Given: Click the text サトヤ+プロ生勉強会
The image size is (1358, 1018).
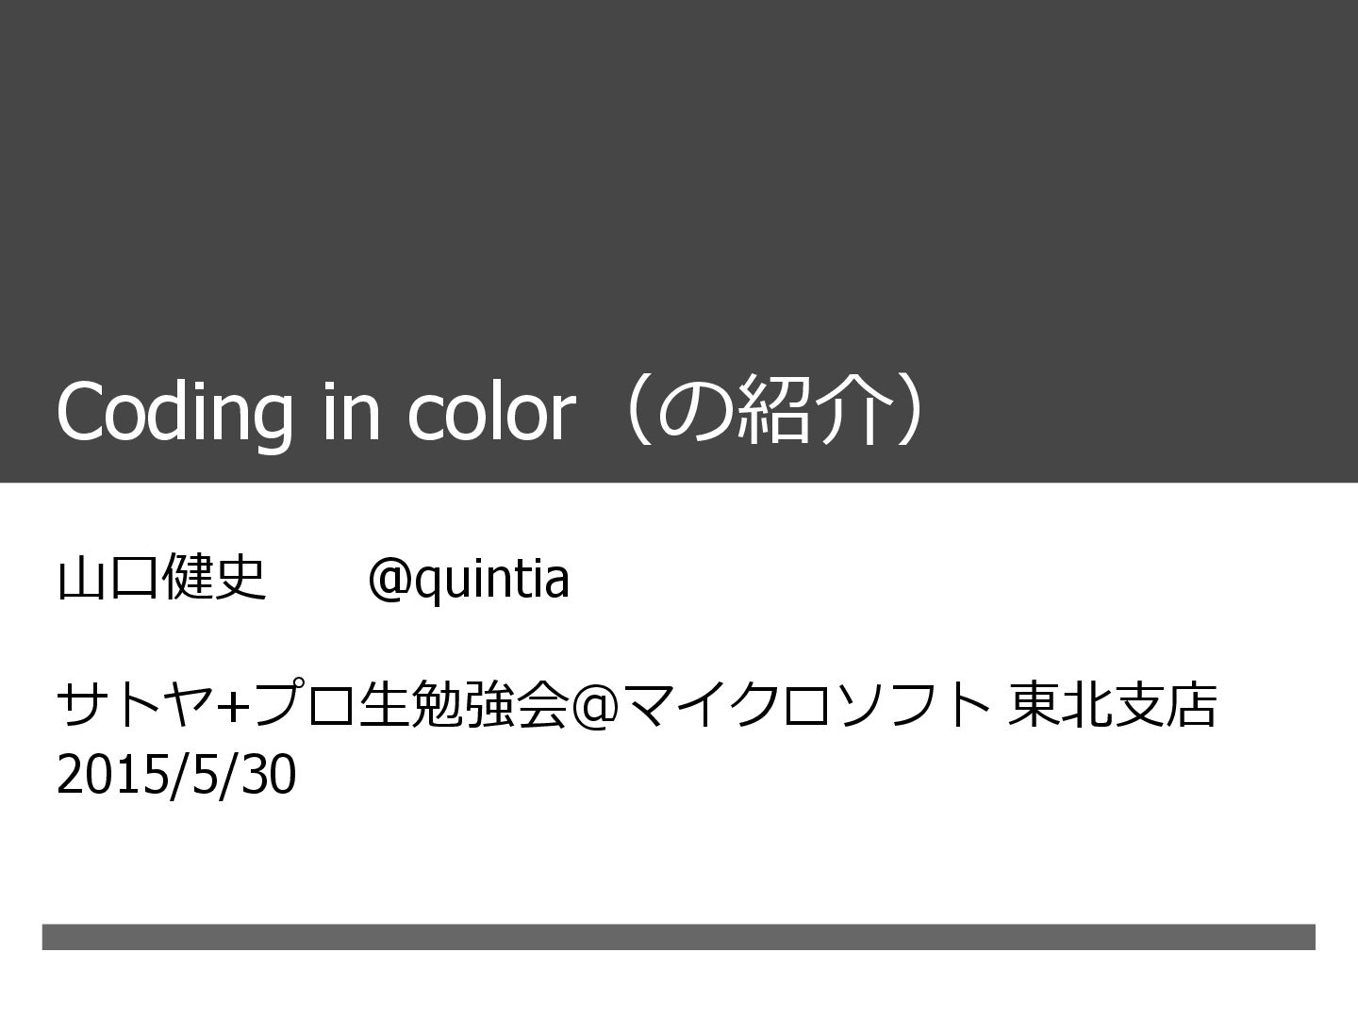Looking at the screenshot, I should [x=311, y=705].
